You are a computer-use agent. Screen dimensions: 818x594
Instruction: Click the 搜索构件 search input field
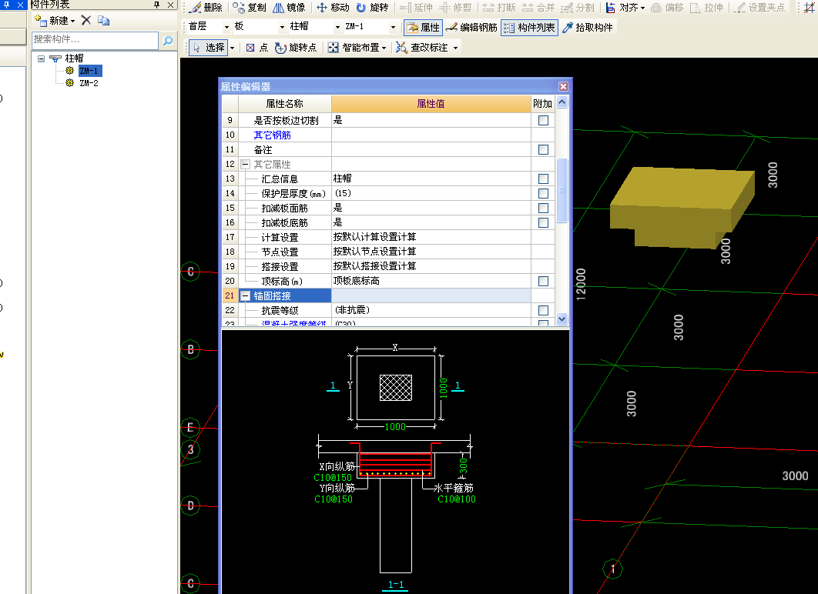[x=95, y=39]
